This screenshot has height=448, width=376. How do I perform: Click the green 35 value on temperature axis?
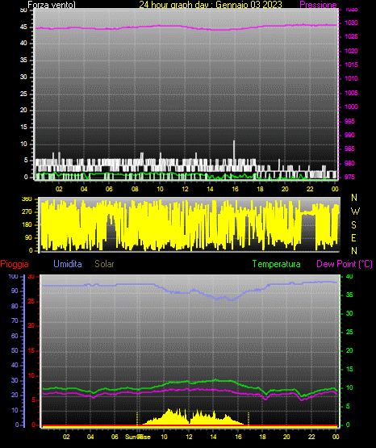[x=349, y=295]
